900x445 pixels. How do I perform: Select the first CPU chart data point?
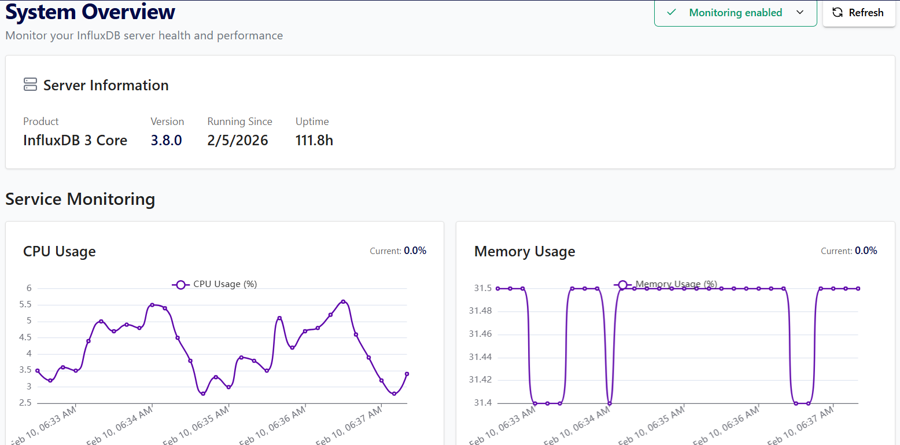click(x=38, y=370)
